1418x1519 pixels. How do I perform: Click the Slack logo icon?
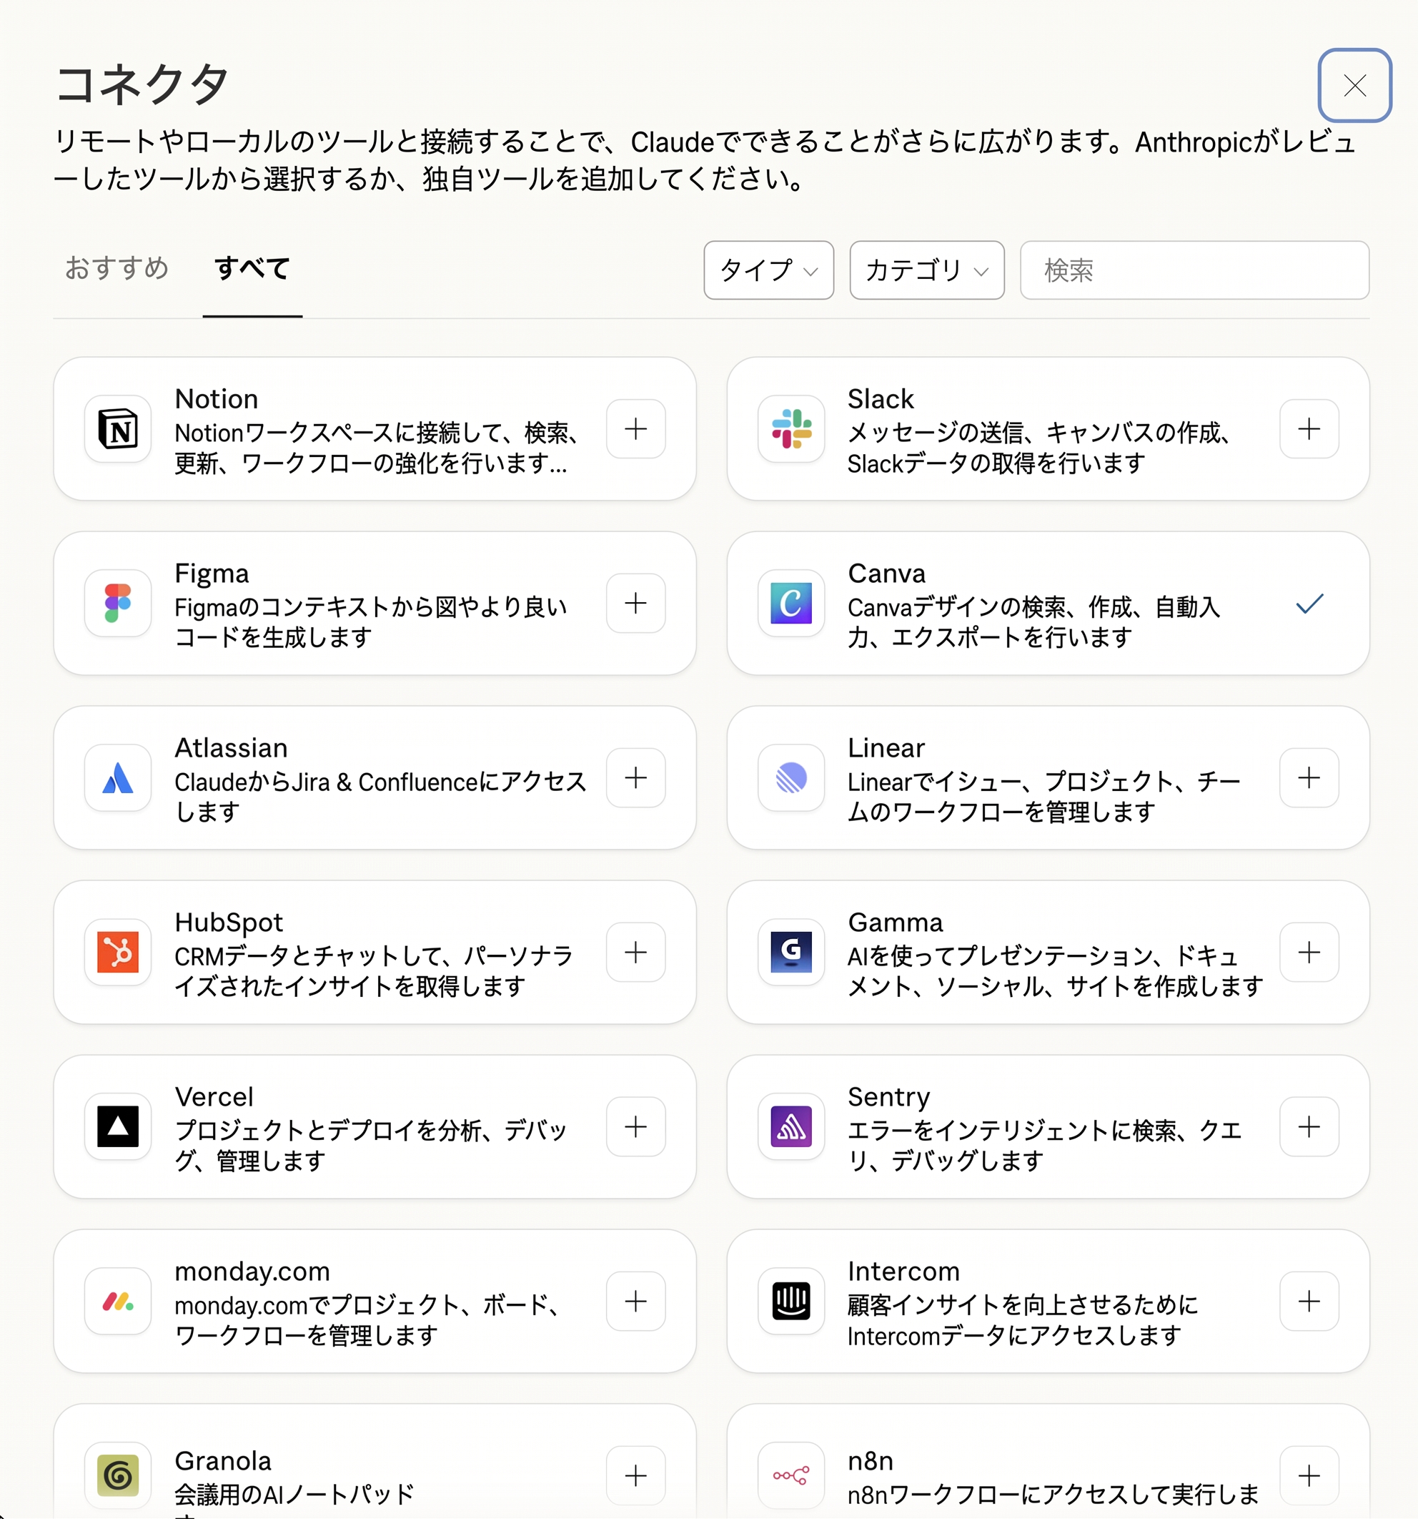pos(791,428)
